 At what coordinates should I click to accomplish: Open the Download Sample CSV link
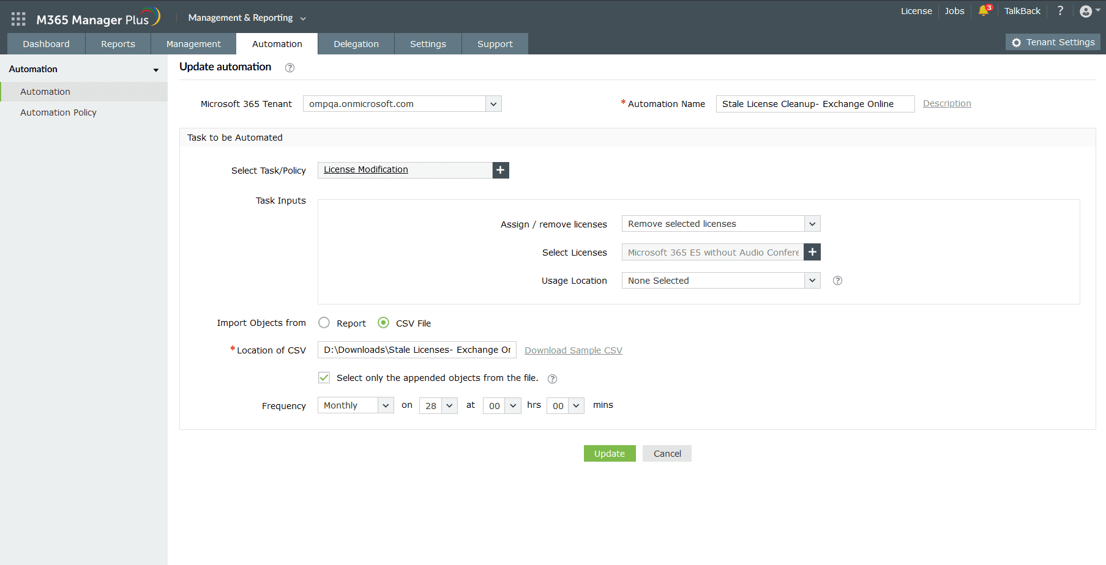tap(573, 350)
